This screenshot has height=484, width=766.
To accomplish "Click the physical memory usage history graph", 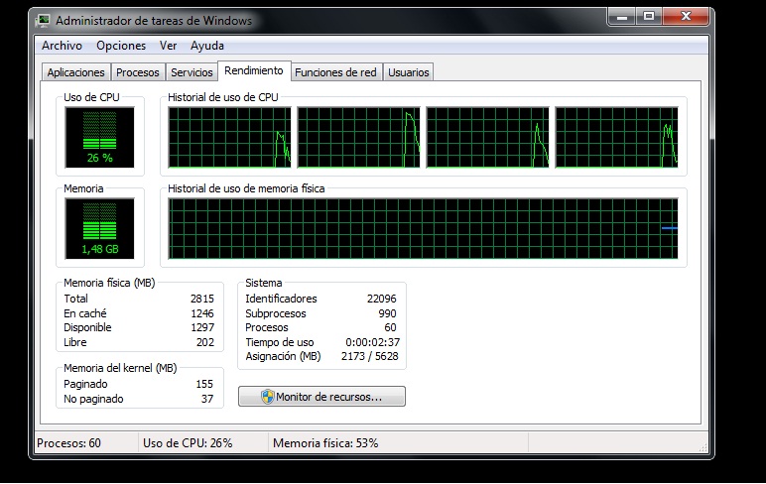I will click(423, 228).
